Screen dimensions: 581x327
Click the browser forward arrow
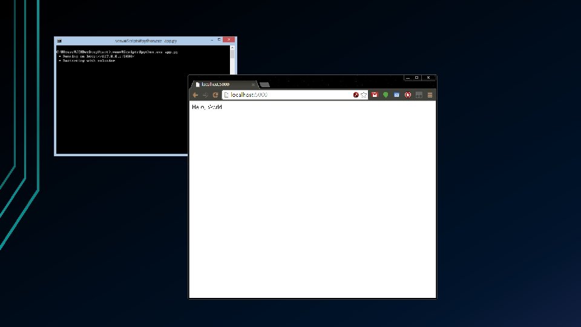pos(205,95)
